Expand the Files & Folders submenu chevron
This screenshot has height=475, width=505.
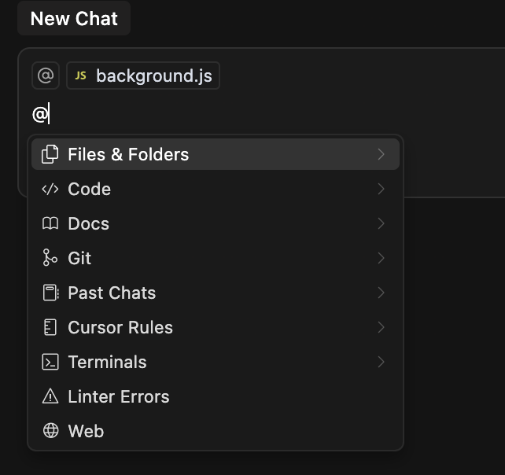tap(382, 154)
